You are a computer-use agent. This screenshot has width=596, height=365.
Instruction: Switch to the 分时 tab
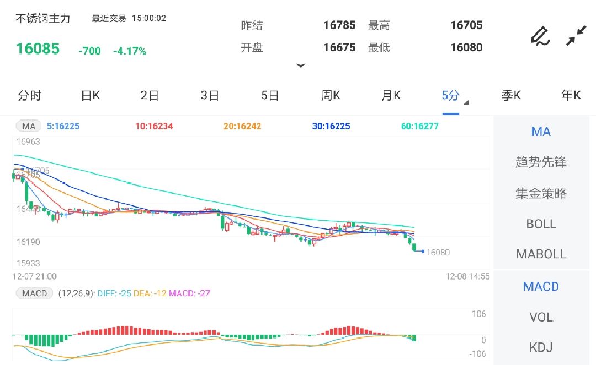click(x=30, y=95)
